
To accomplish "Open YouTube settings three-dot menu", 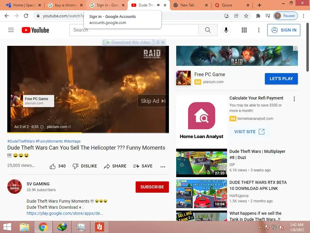I will tap(259, 30).
